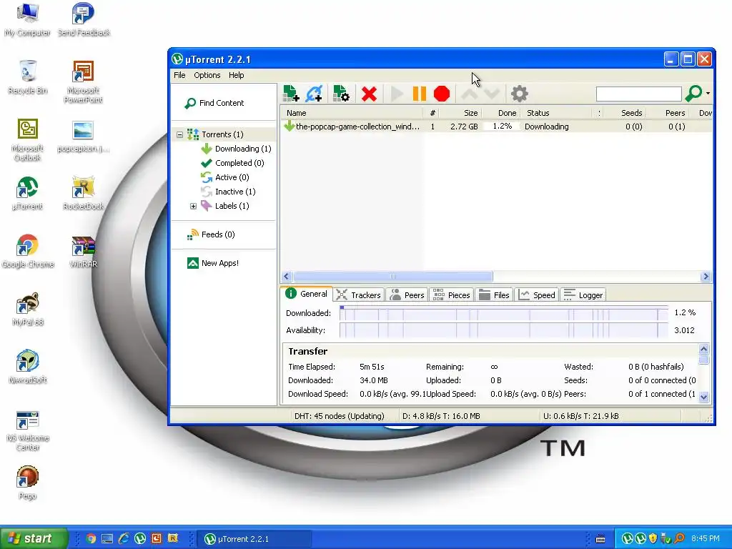Click the DHT: 45 nodes status text
This screenshot has width=732, height=549.
[x=340, y=416]
